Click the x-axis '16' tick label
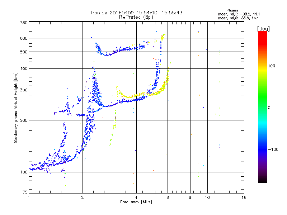Screen dimensions: 287x215 [x=244, y=197]
